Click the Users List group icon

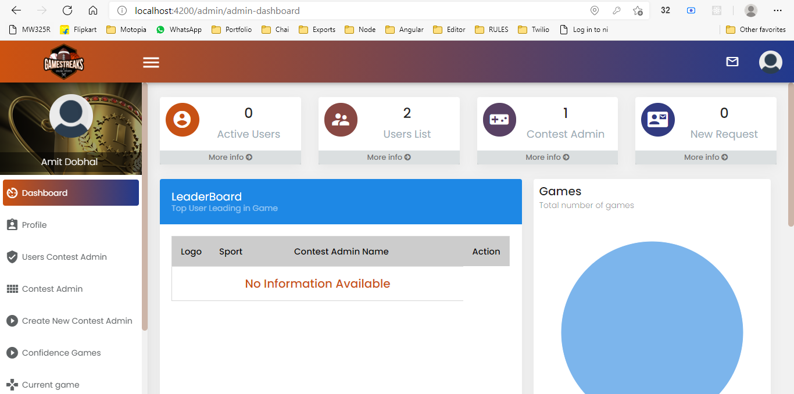(341, 120)
